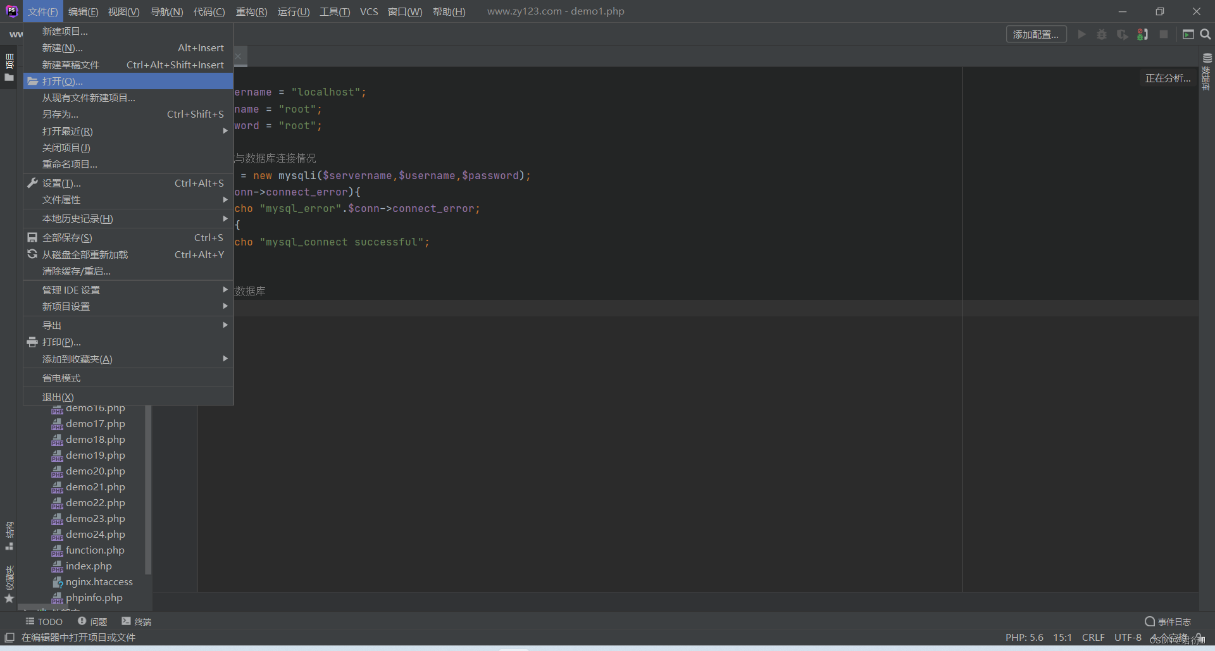The height and width of the screenshot is (651, 1215).
Task: Click the PhpStorm logo icon in title bar
Action: (x=11, y=11)
